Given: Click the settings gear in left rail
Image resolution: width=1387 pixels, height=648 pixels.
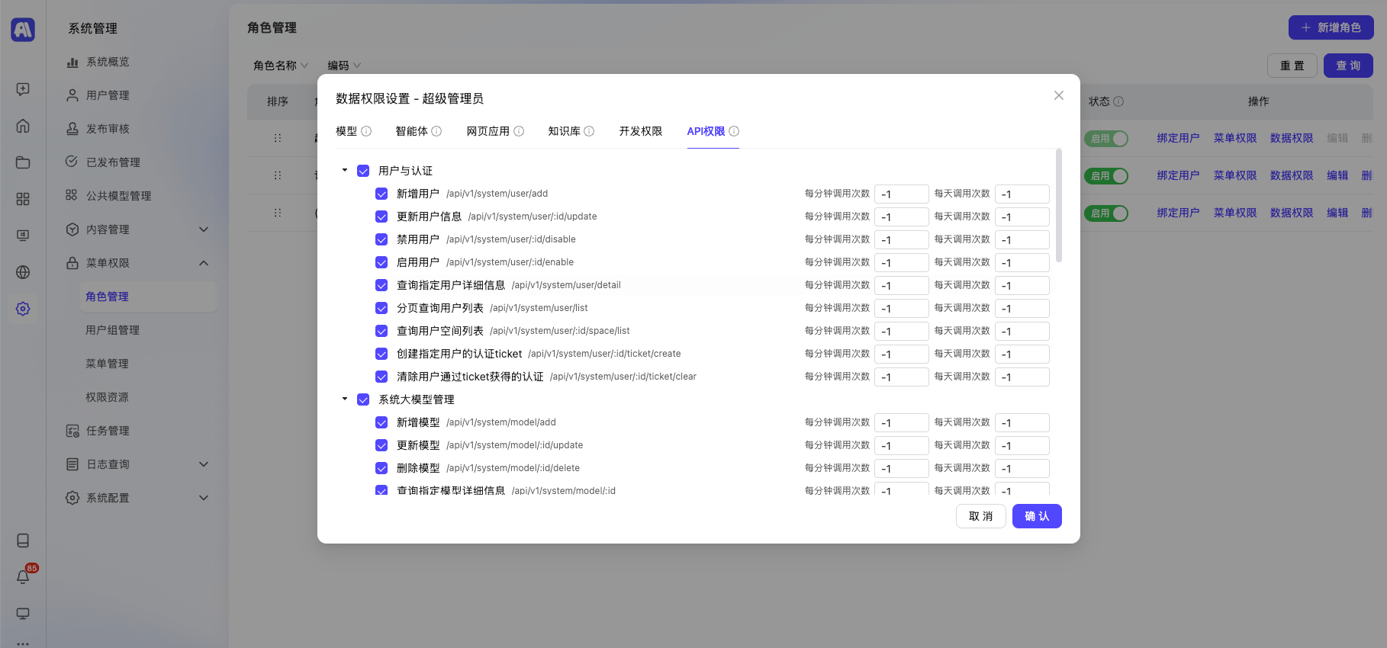Looking at the screenshot, I should tap(23, 309).
